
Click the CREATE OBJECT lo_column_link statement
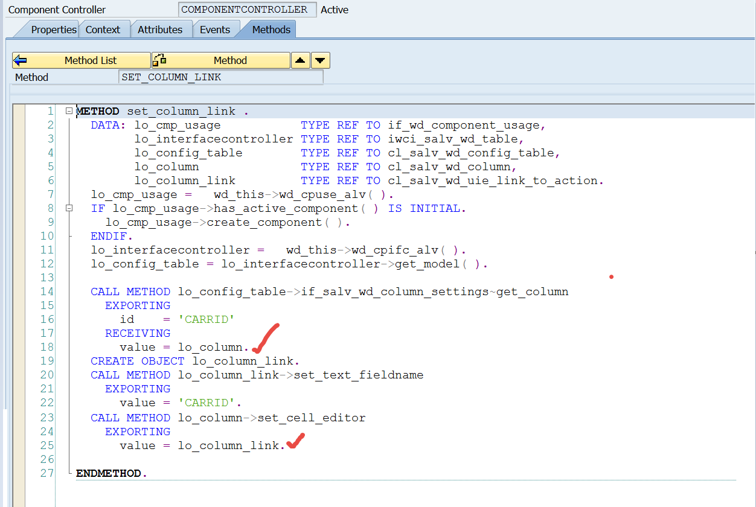pos(195,361)
